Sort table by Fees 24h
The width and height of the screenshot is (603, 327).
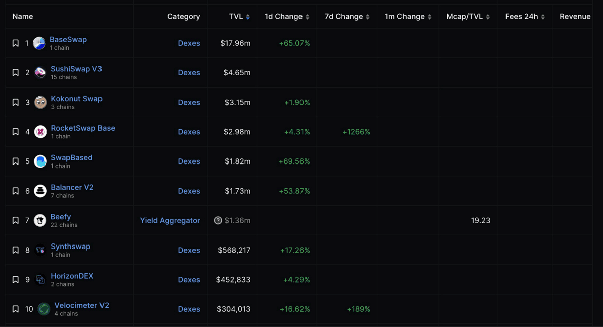tap(525, 17)
